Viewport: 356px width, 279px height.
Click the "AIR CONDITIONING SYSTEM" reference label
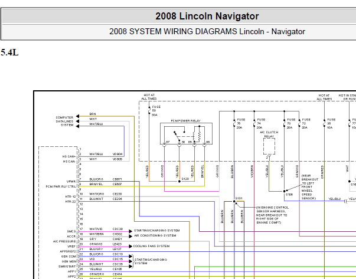[x=155, y=235]
